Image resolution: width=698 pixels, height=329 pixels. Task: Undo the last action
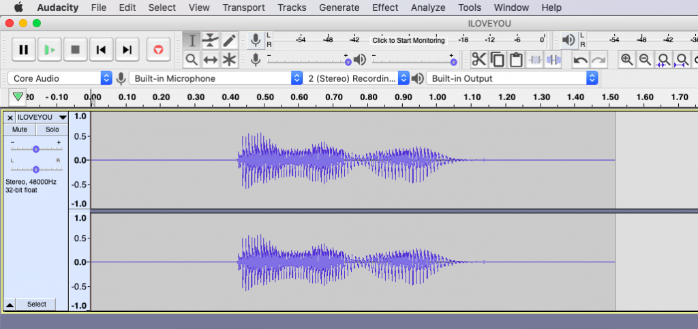coord(580,59)
